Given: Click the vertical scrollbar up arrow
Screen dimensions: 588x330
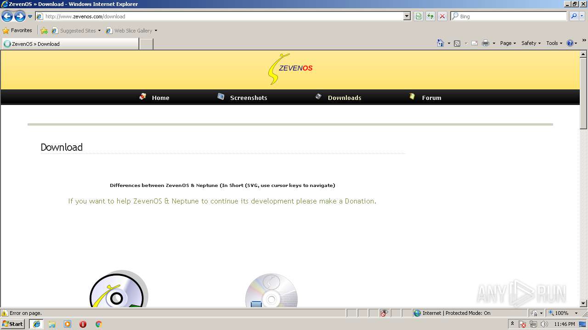Looking at the screenshot, I should coord(583,55).
